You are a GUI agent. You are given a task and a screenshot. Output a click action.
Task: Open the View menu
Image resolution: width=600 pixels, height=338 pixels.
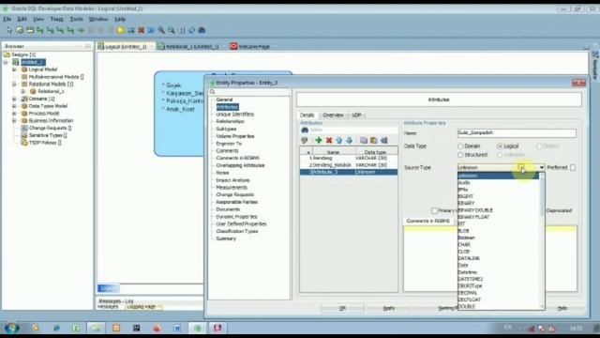pos(38,19)
